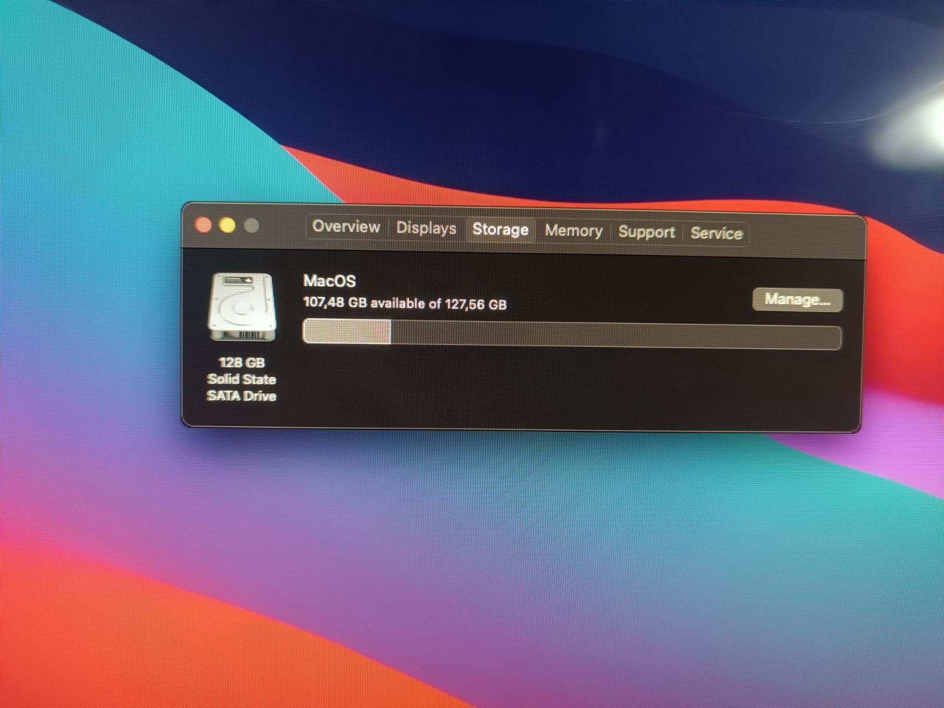Viewport: 944px width, 708px height.
Task: Click the storage usage bar
Action: click(x=572, y=335)
